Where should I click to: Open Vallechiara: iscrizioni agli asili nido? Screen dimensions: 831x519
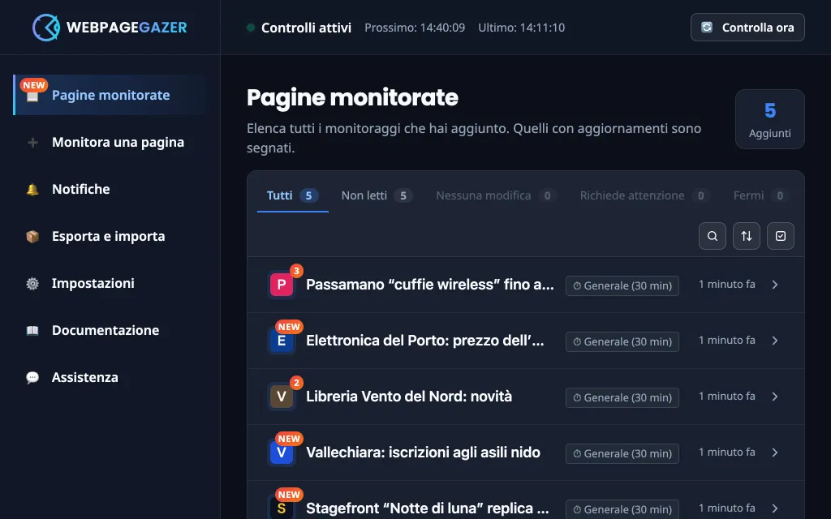[423, 453]
